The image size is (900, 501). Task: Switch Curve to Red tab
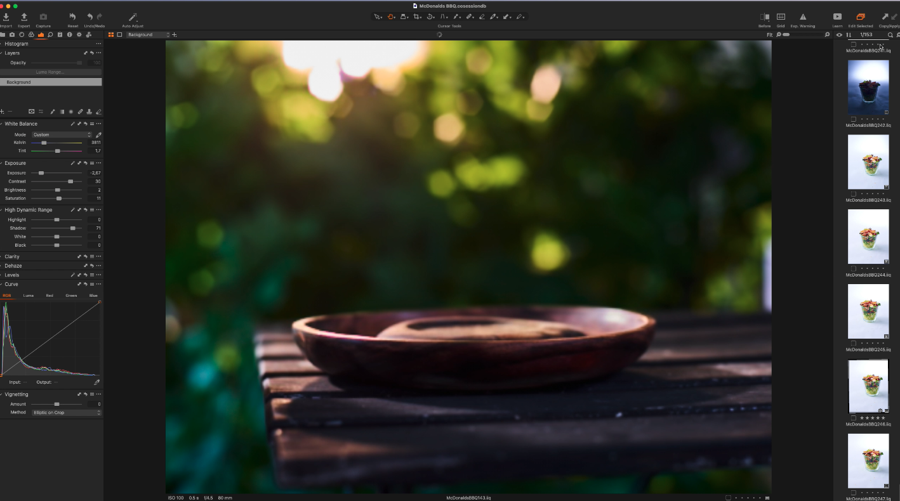[50, 296]
